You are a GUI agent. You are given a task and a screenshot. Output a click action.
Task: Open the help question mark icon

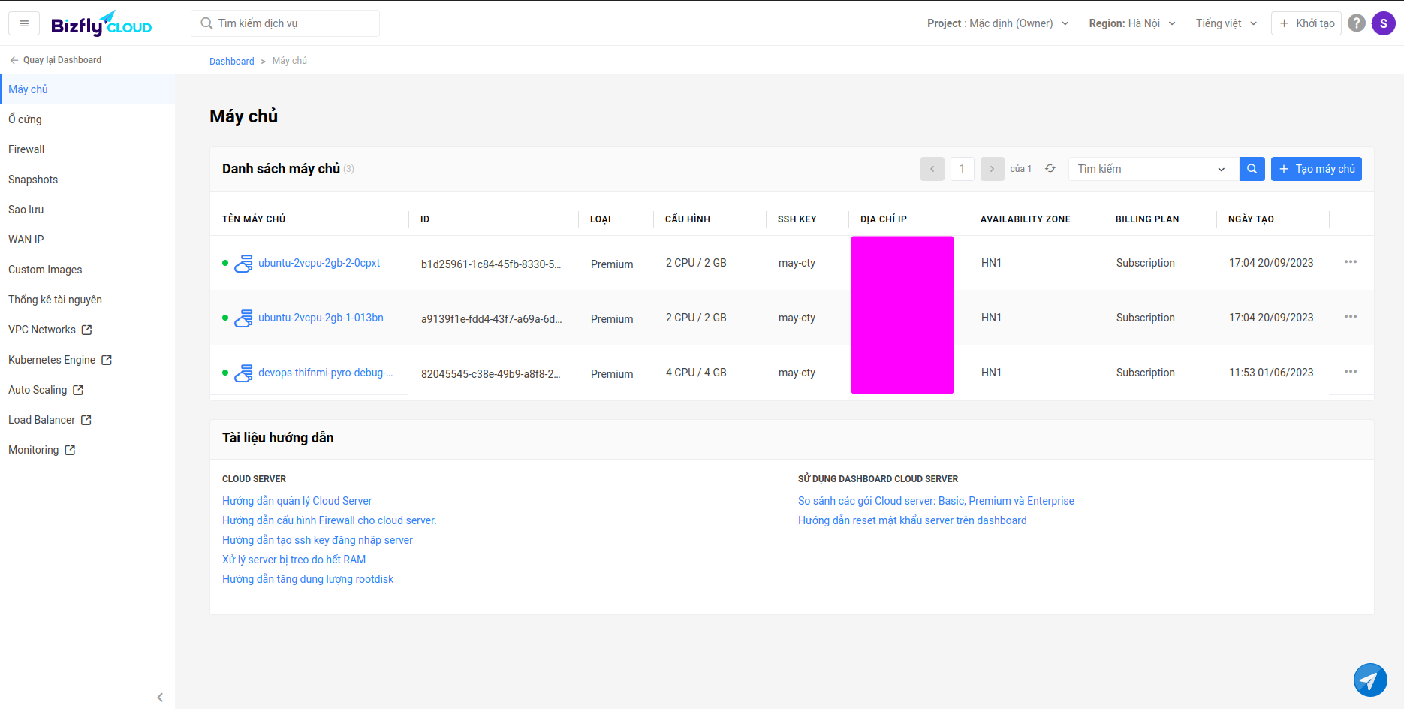1356,23
